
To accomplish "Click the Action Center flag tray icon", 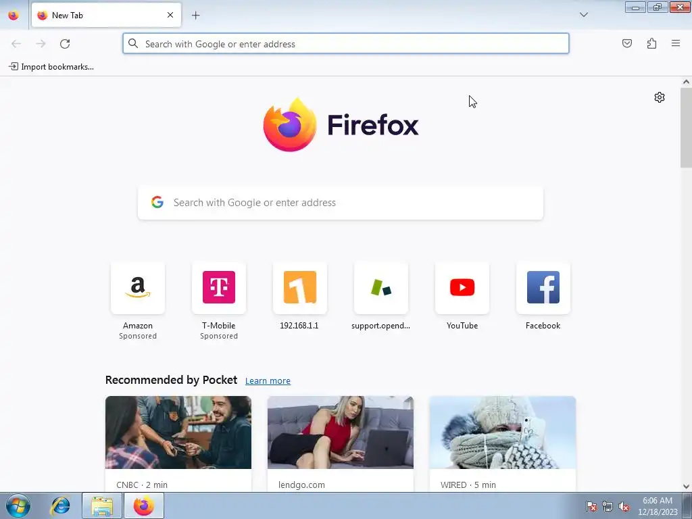I will [591, 506].
